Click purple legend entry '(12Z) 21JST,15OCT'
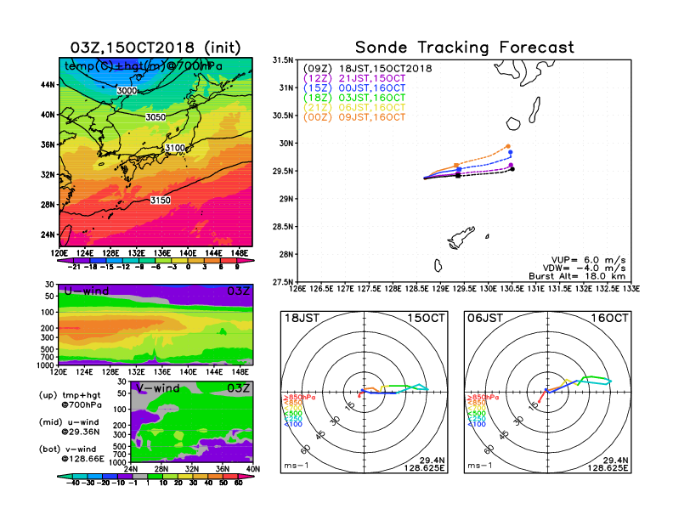This screenshot has width=673, height=520. [354, 78]
